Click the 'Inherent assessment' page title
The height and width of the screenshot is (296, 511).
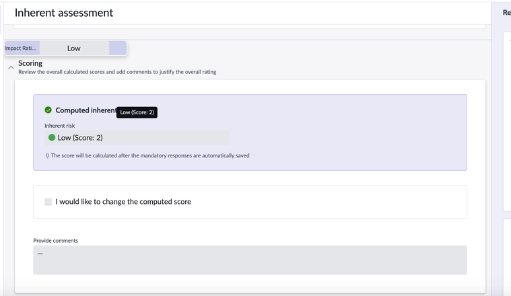point(64,13)
